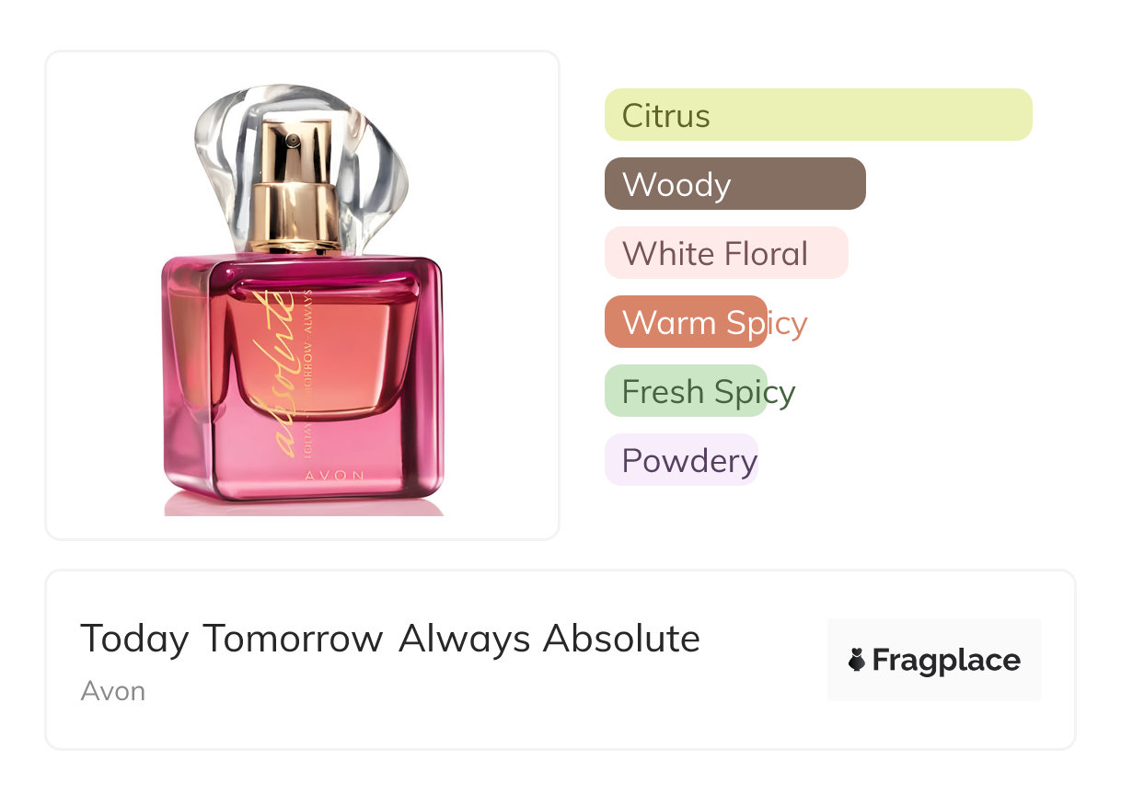Open the Avon brand name link
The width and height of the screenshot is (1121, 795).
click(x=112, y=691)
